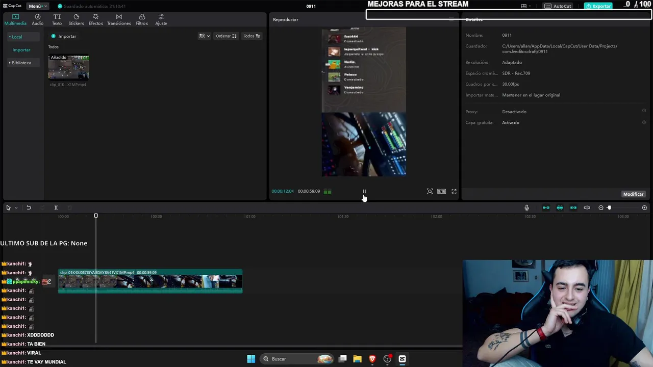Click the timeline playhead marker

[96, 216]
